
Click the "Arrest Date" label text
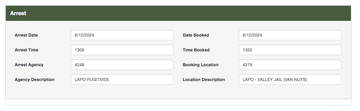(x=26, y=35)
